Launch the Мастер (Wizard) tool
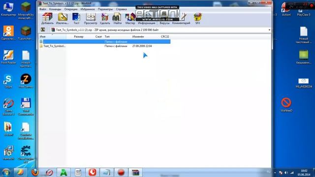The width and height of the screenshot is (315, 177). coord(130,19)
